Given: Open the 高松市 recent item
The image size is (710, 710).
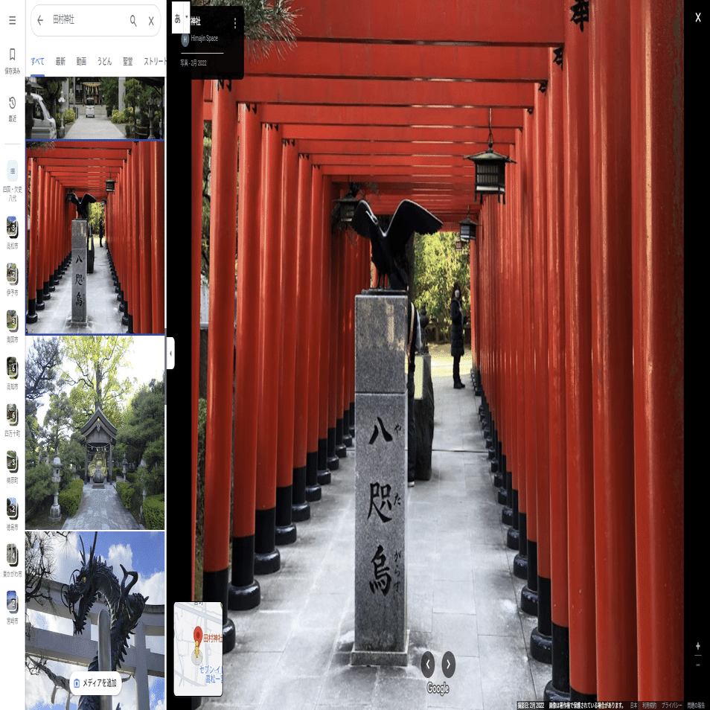Looking at the screenshot, I should [12, 233].
